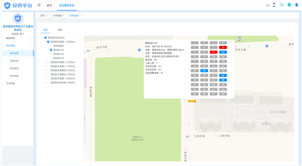
Task: Uncheck the vehicle ending in Y18
Action: [x=51, y=50]
